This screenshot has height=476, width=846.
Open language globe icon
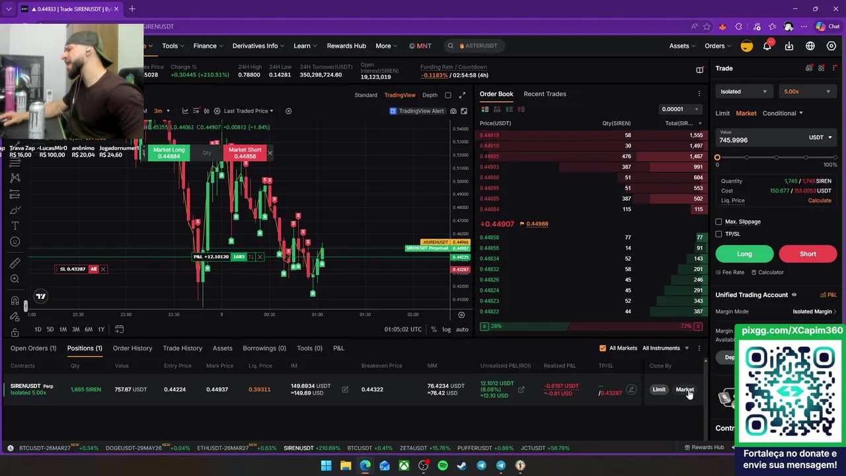(810, 46)
